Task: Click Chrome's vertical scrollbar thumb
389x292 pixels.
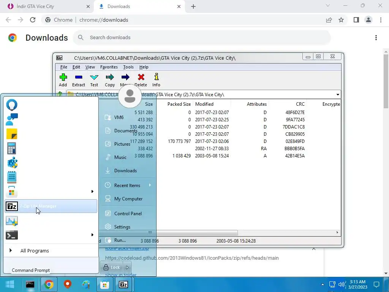Action: click(x=386, y=81)
